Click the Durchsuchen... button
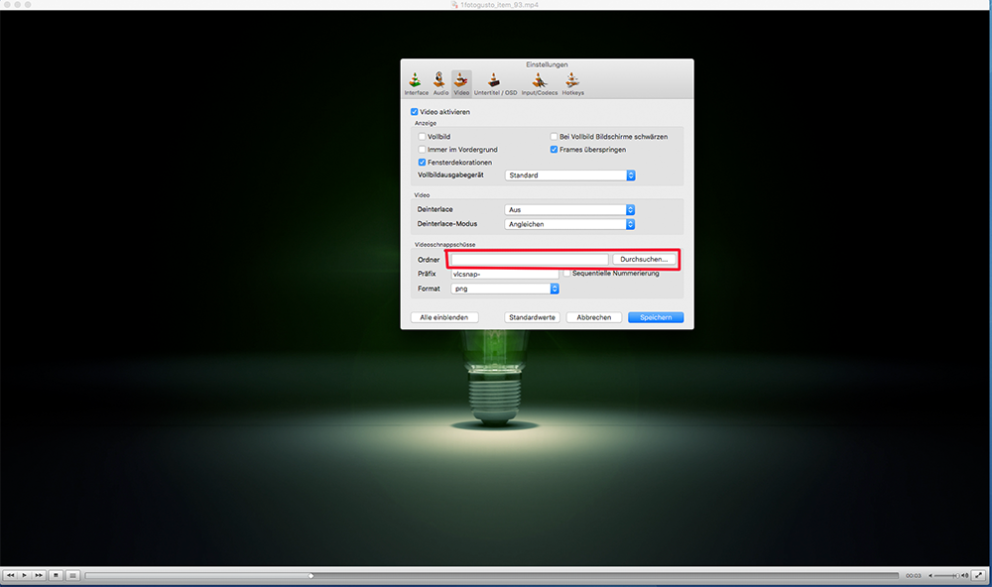This screenshot has height=587, width=992. [x=645, y=259]
